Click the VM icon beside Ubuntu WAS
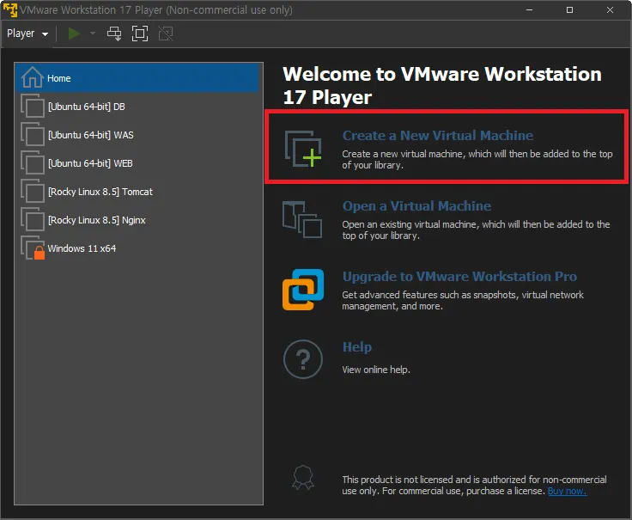The height and width of the screenshot is (520, 632). point(33,134)
